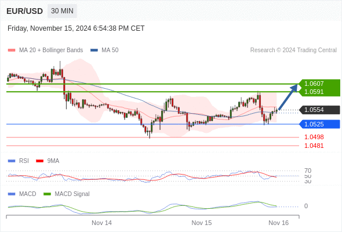Select the green 1.0591 resistance tag
Image resolution: width=342 pixels, height=232 pixels.
pos(319,92)
